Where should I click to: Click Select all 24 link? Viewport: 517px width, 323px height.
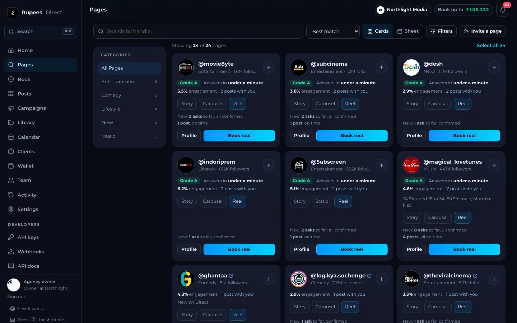point(491,45)
